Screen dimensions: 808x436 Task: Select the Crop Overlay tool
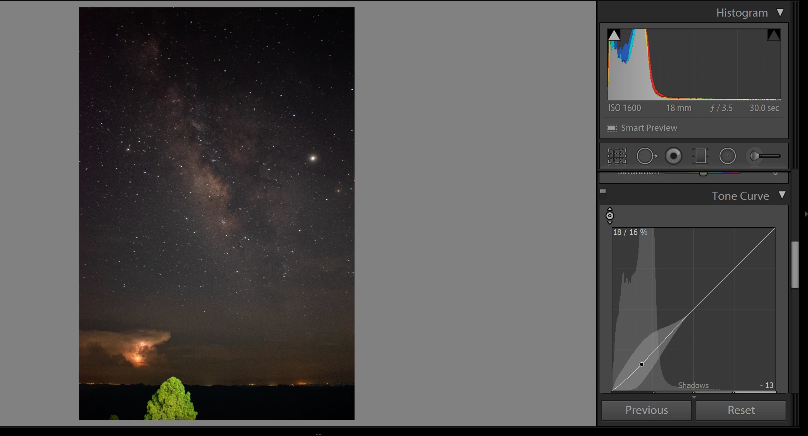click(x=617, y=156)
